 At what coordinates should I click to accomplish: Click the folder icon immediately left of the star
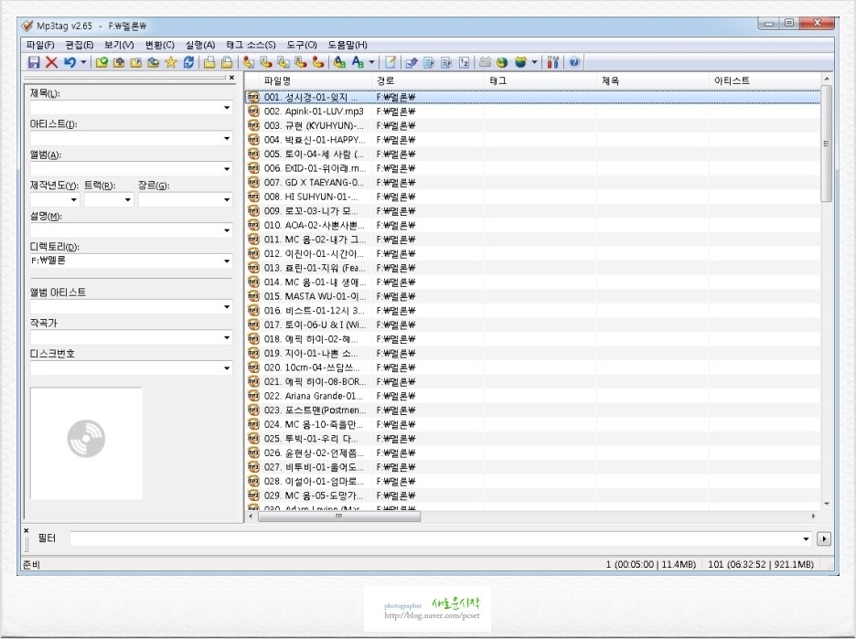154,62
